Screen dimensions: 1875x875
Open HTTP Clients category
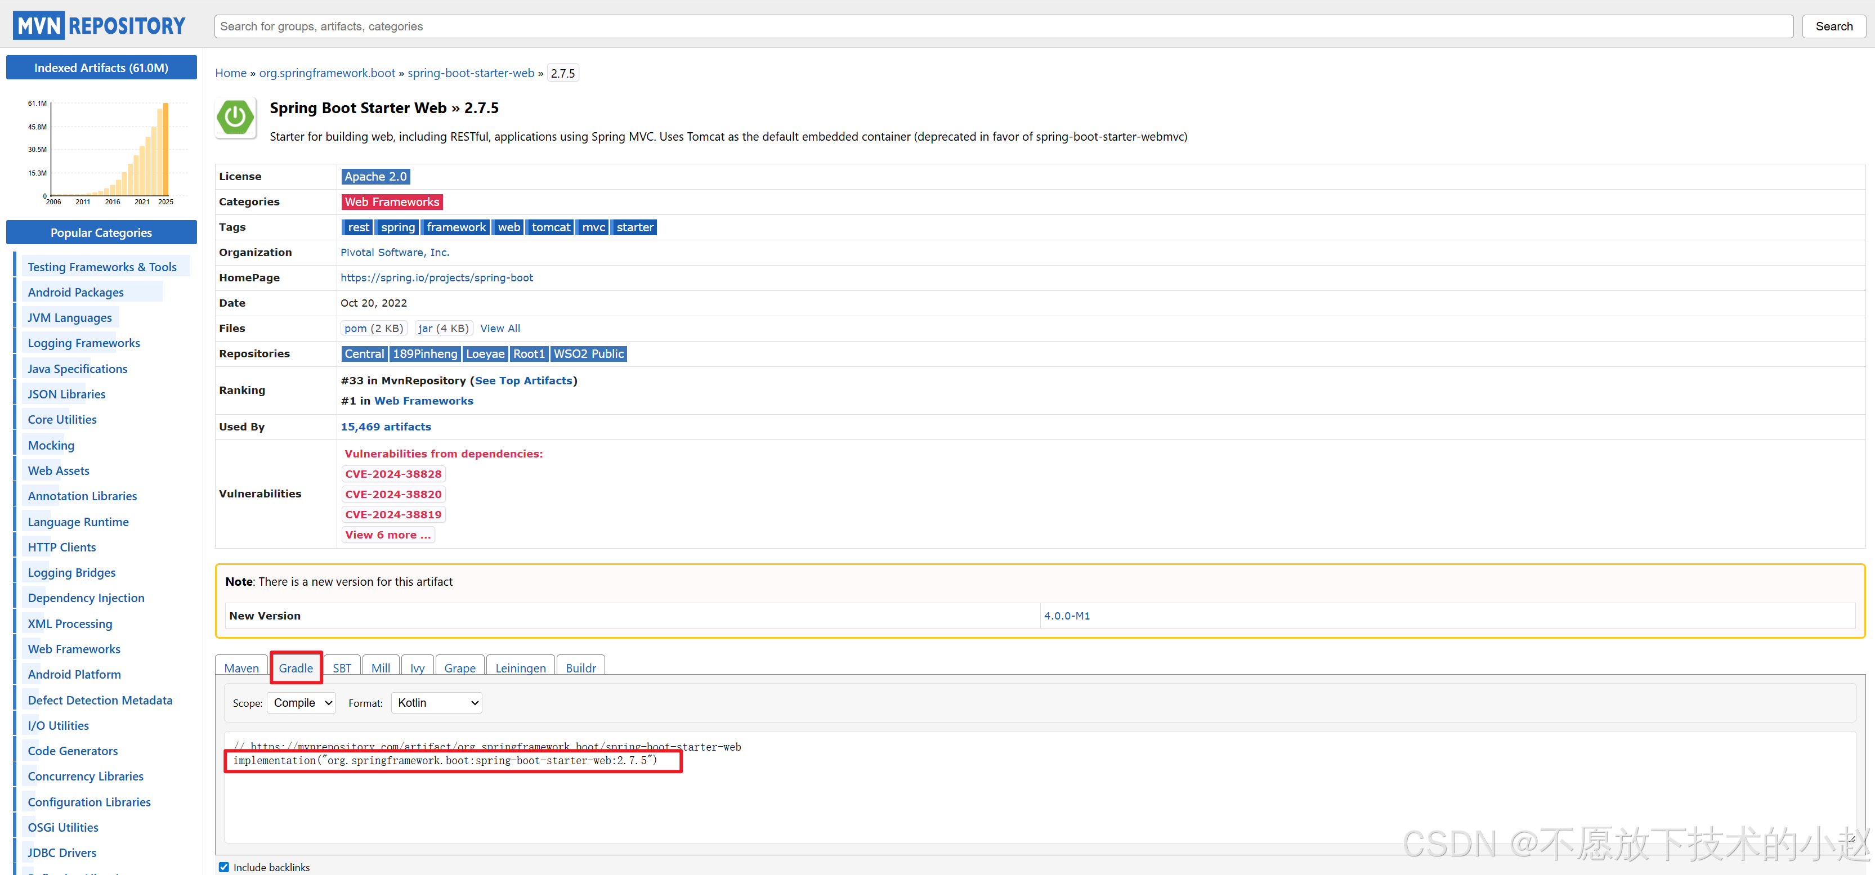pos(62,547)
